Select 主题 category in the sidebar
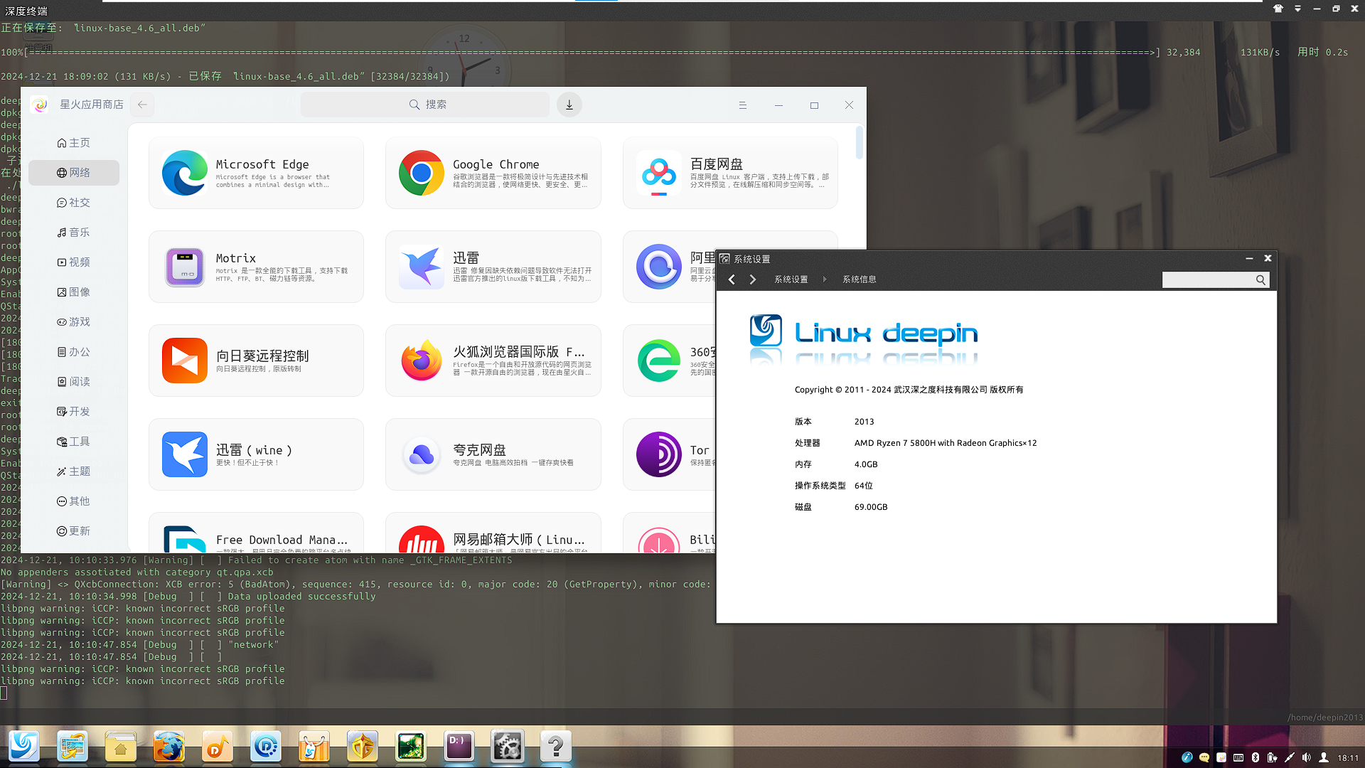The image size is (1365, 768). point(74,471)
